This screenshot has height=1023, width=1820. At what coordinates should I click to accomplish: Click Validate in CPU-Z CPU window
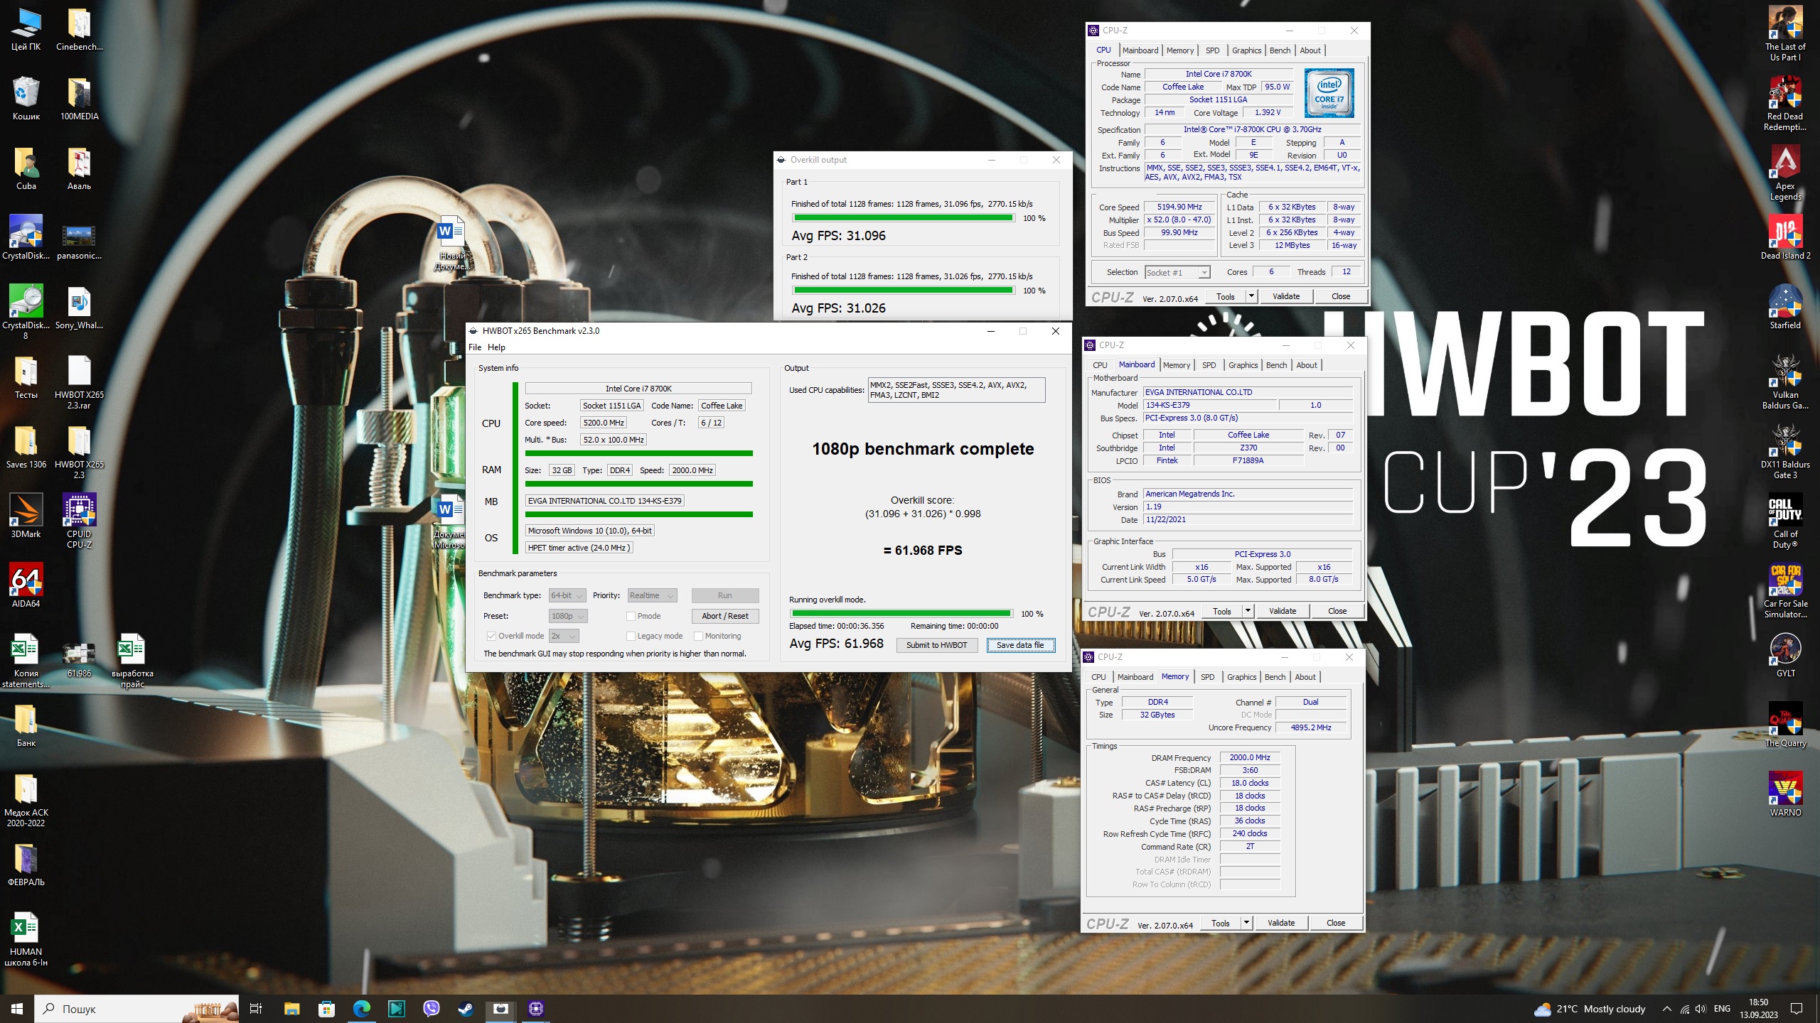click(1285, 296)
